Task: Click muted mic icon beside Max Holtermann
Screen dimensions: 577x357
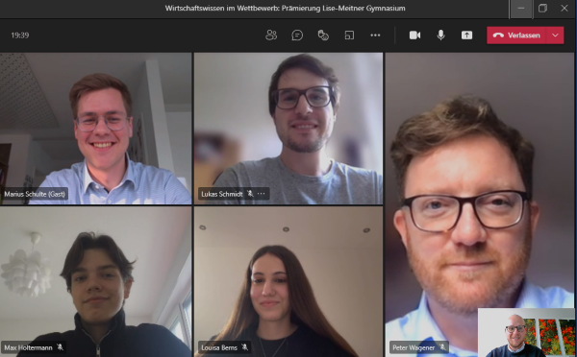Action: tap(60, 347)
